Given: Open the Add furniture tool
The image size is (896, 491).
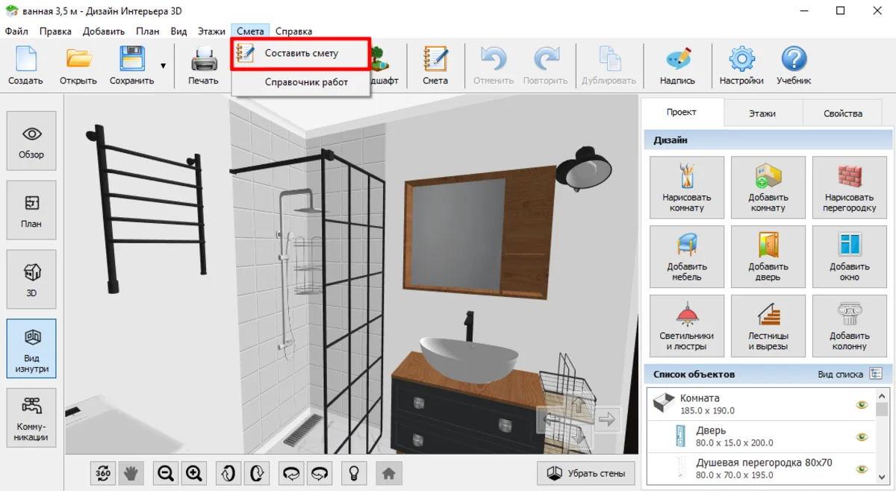Looking at the screenshot, I should 686,256.
